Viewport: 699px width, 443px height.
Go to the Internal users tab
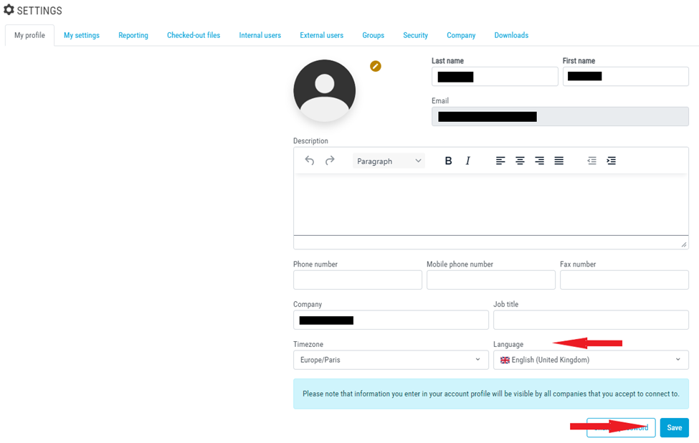tap(260, 35)
